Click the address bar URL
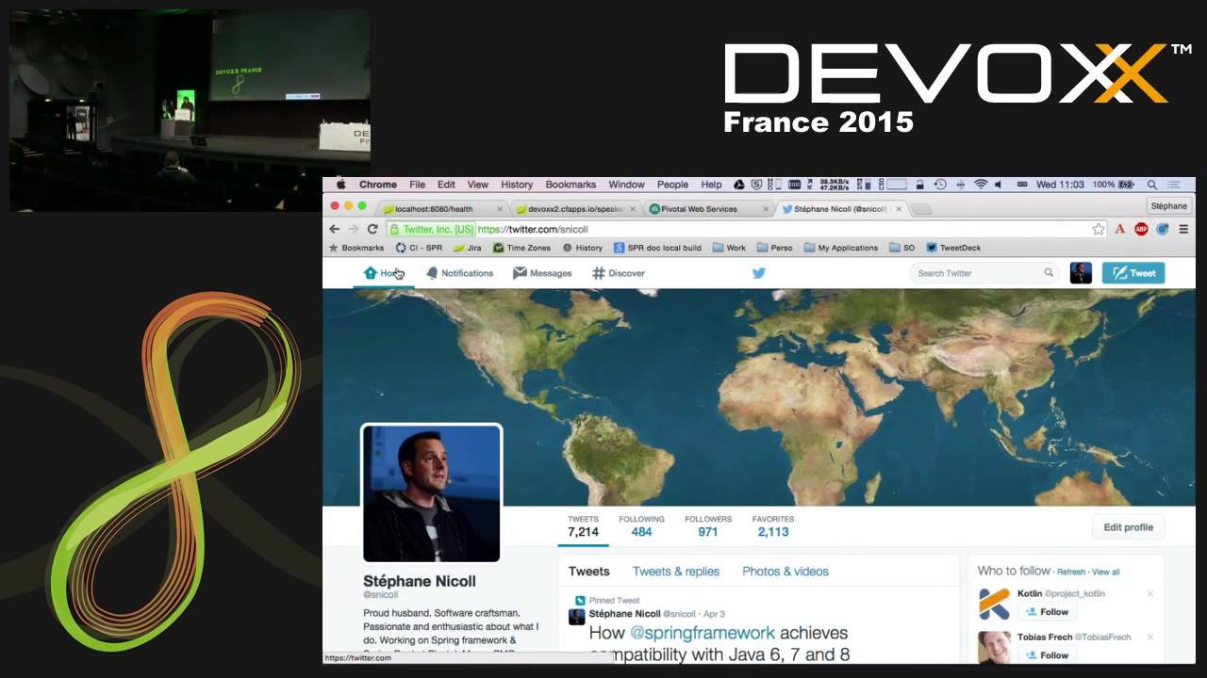 [533, 229]
